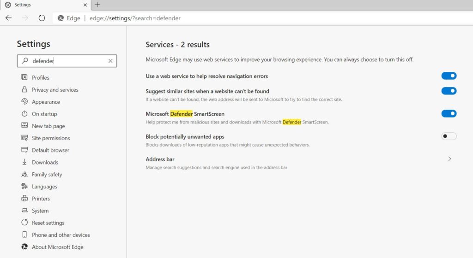Screen dimensions: 473x258
Task: Go to Appearance settings
Action: 46,102
